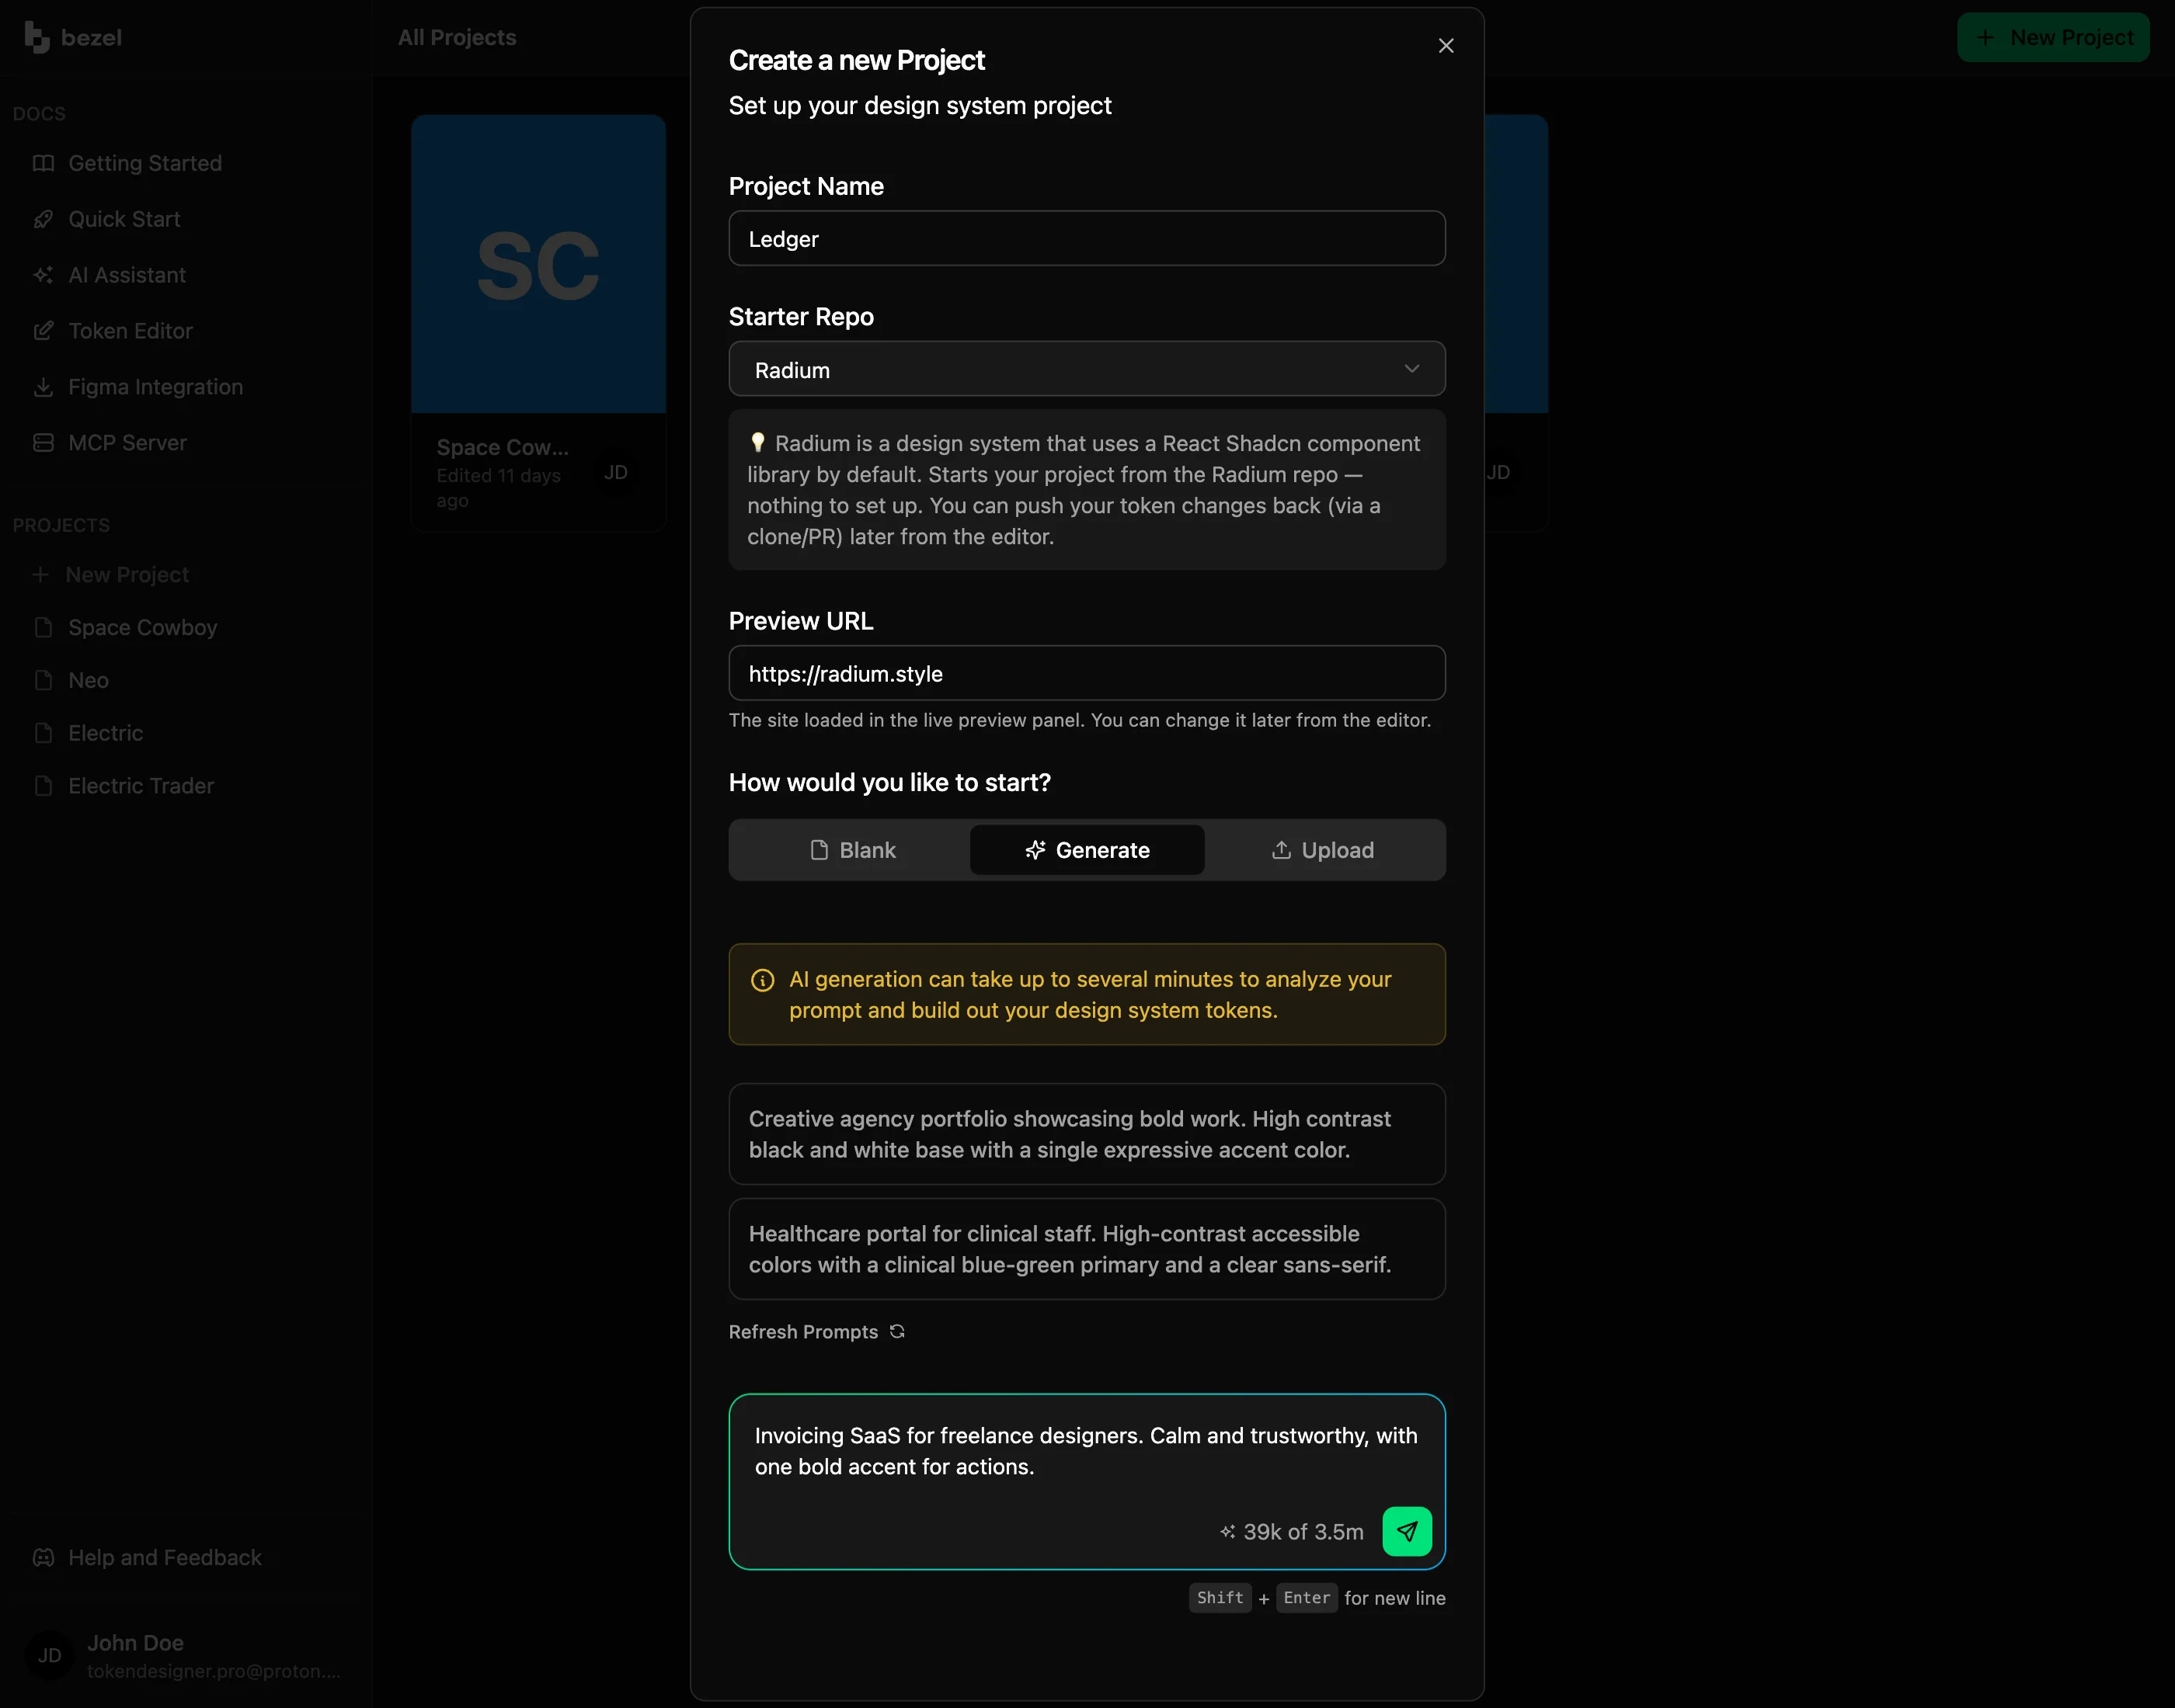The height and width of the screenshot is (1708, 2175).
Task: Close the Create a new Project dialog
Action: tap(1446, 46)
